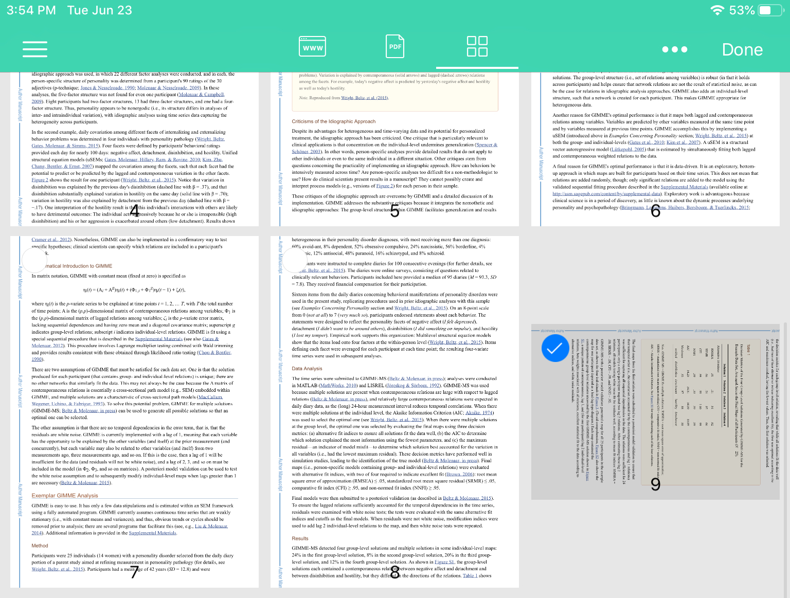Open page 8 thumbnail at Data Analysis heading

pyautogui.click(x=307, y=369)
